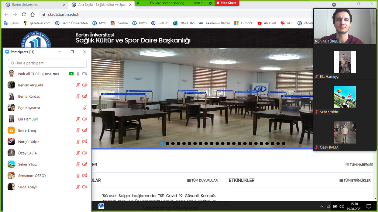Open the TÜM ETKİNLİKLER link

[355, 180]
